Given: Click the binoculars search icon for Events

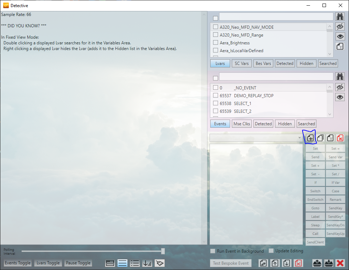Looking at the screenshot, I should point(340,76).
